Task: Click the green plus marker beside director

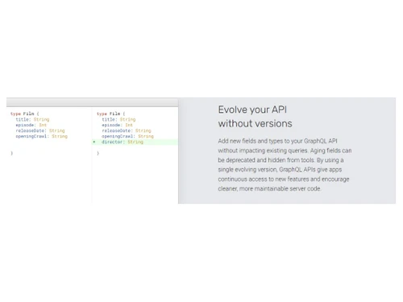Action: (x=94, y=142)
